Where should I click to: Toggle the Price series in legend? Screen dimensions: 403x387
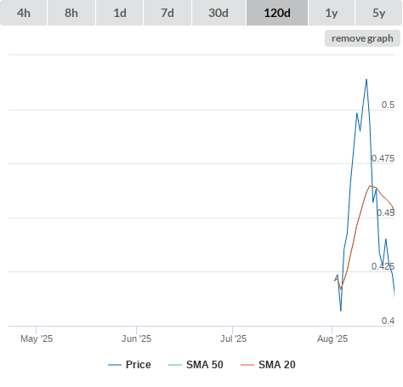coord(139,365)
